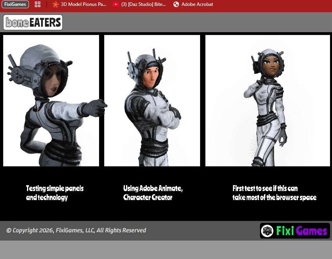Click the boneEATERS logo in the header
The image size is (332, 259).
pyautogui.click(x=33, y=22)
